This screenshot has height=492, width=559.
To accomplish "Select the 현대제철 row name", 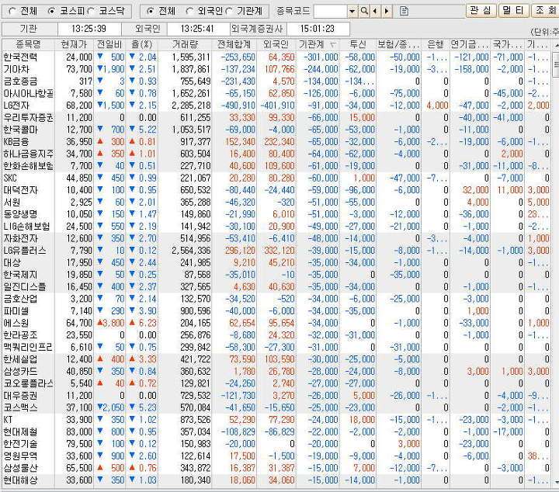I will (x=20, y=432).
